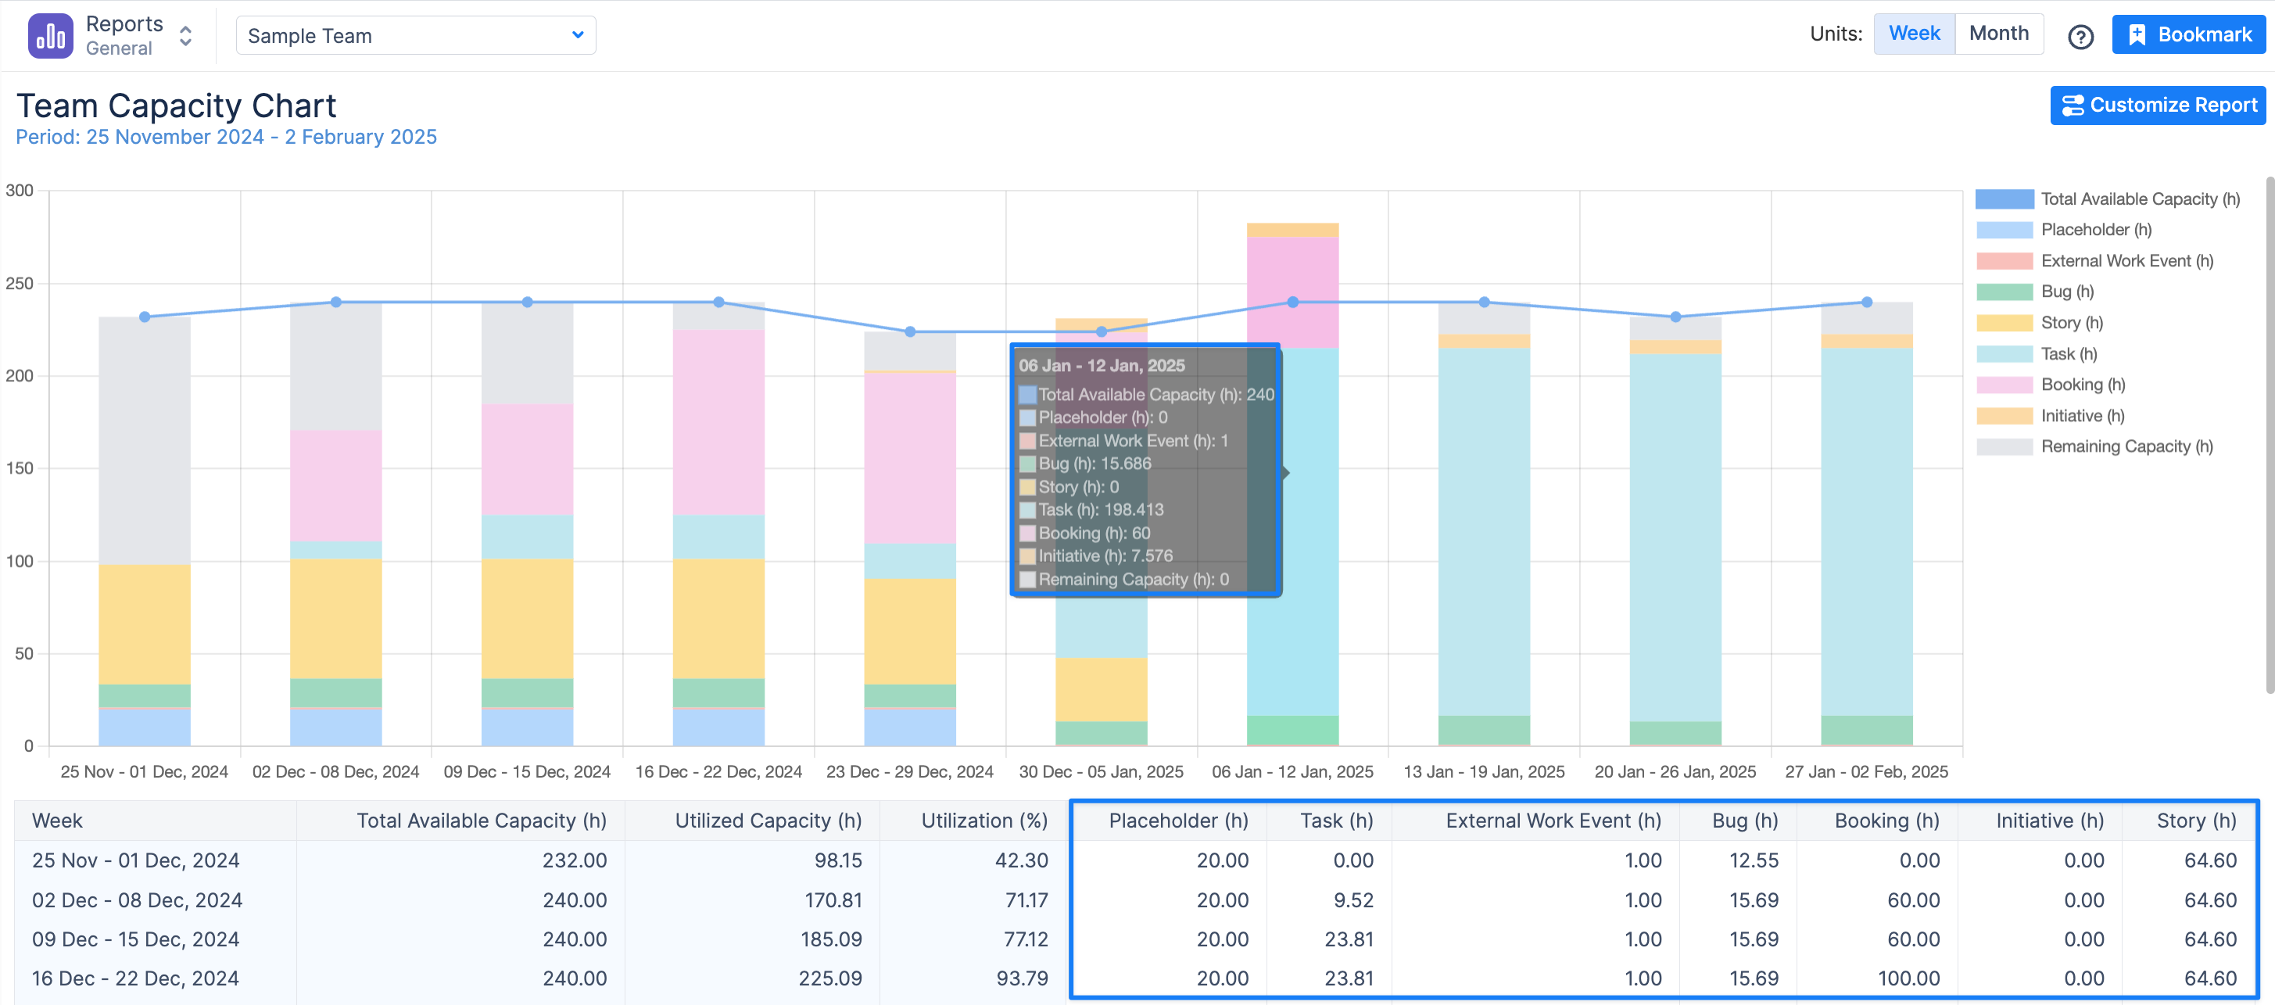This screenshot has height=1005, width=2275.
Task: Open the help question mark icon
Action: tap(2080, 36)
